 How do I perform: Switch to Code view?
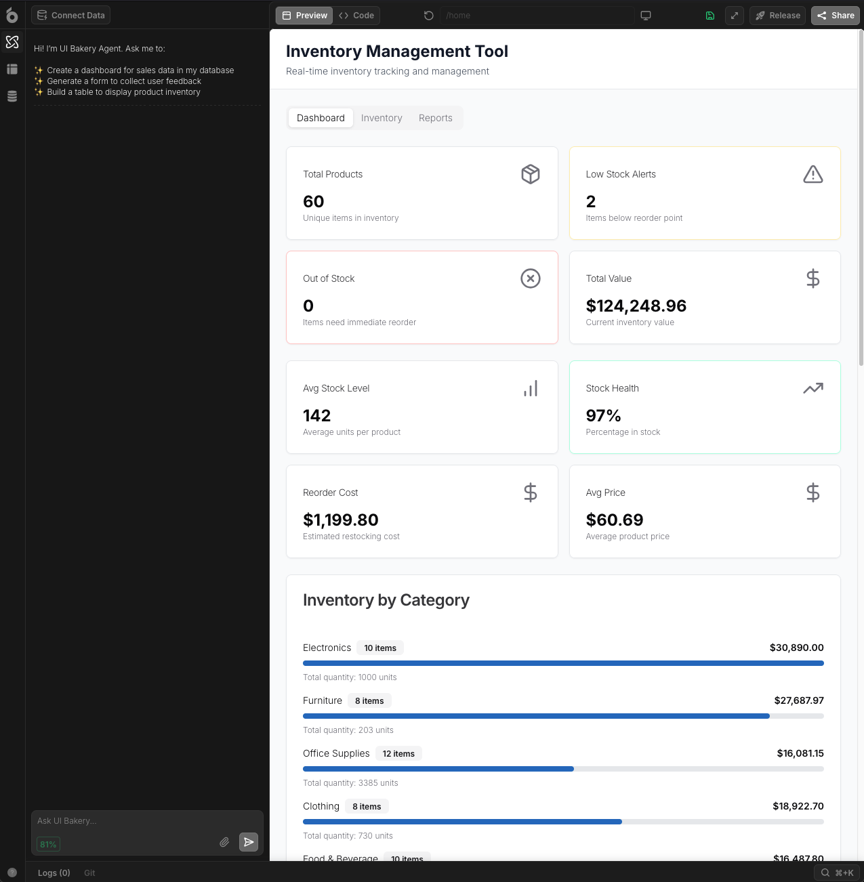(356, 16)
